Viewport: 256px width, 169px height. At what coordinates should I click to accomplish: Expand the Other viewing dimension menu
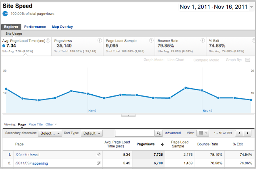tap(51, 125)
